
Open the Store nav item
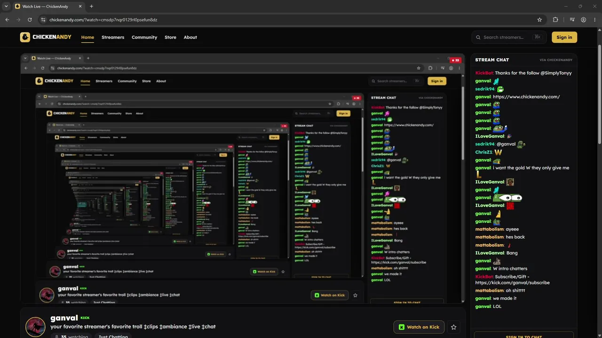[x=170, y=37]
